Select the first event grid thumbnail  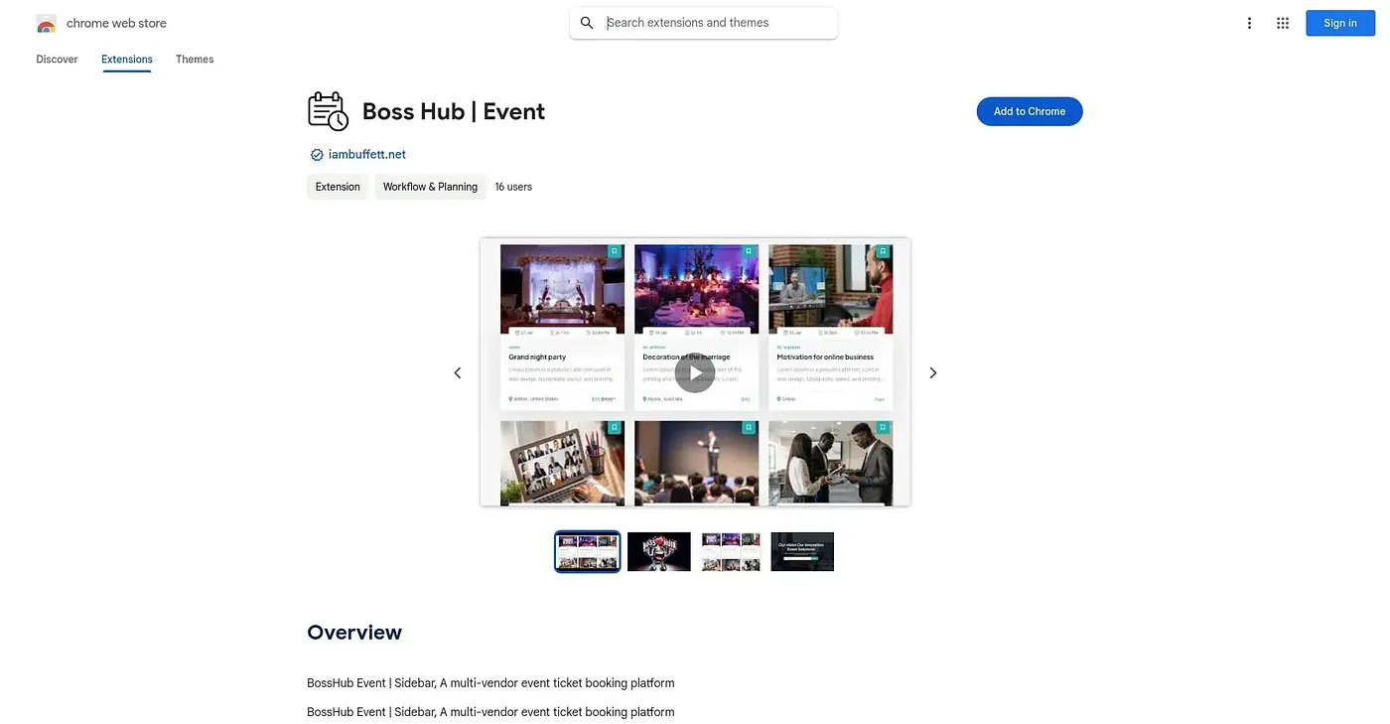coord(587,551)
